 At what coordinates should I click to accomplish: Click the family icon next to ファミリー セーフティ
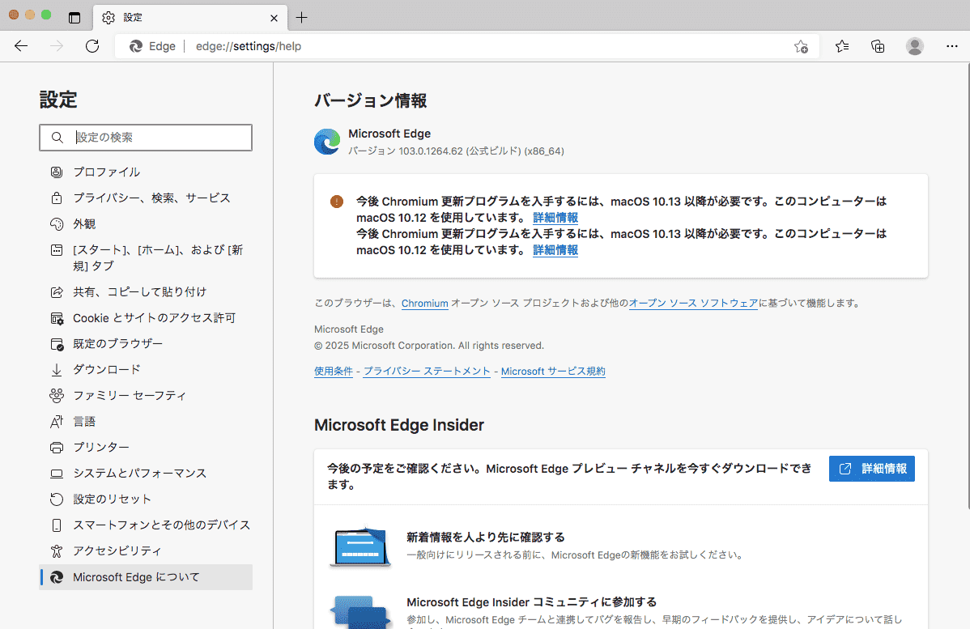[x=57, y=396]
